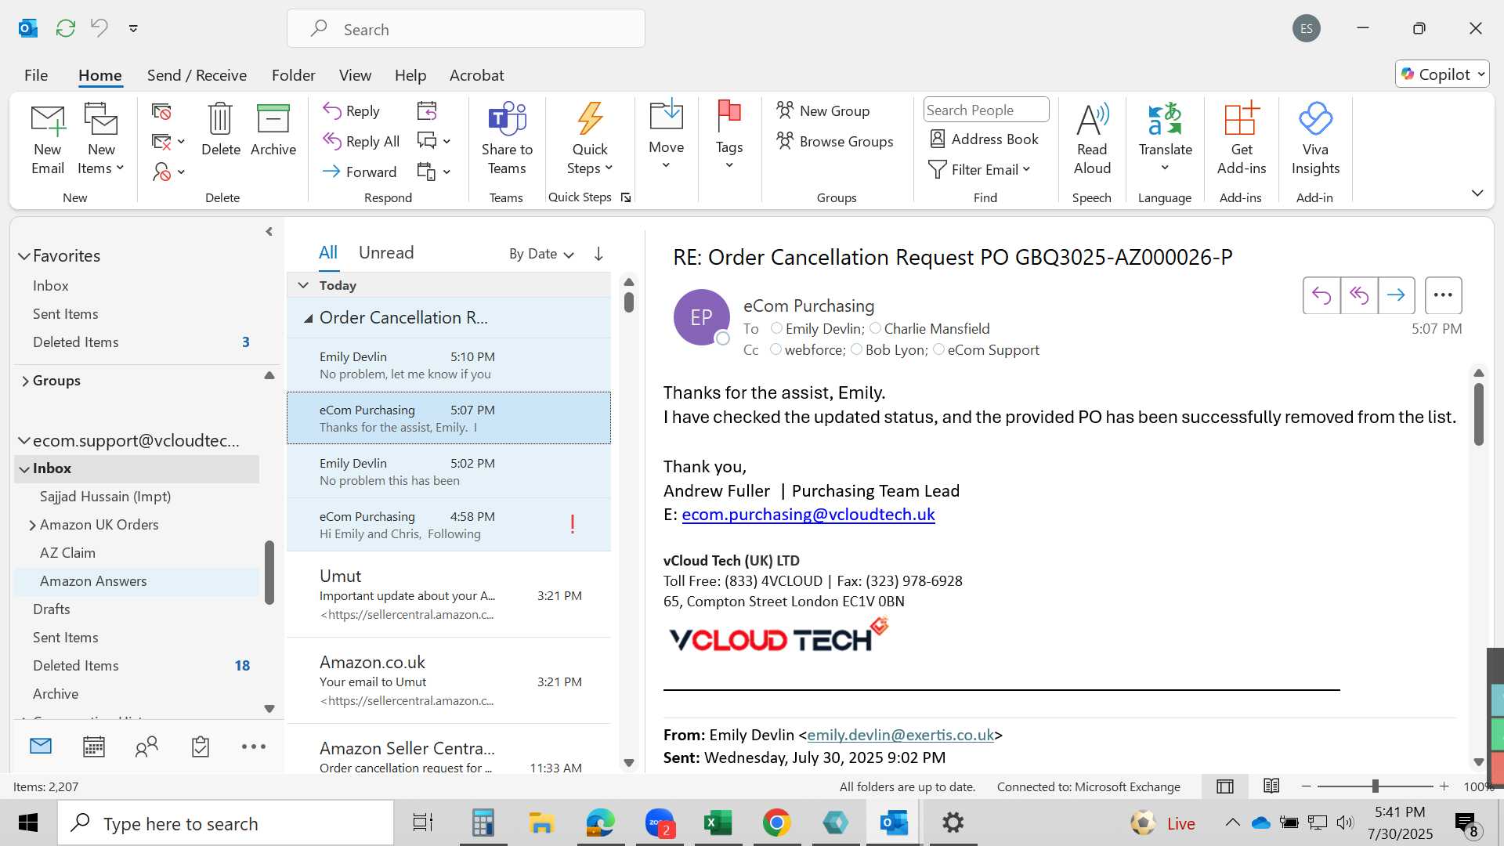Open the More actions ellipsis in reading pane
Image resolution: width=1504 pixels, height=846 pixels.
click(1443, 295)
